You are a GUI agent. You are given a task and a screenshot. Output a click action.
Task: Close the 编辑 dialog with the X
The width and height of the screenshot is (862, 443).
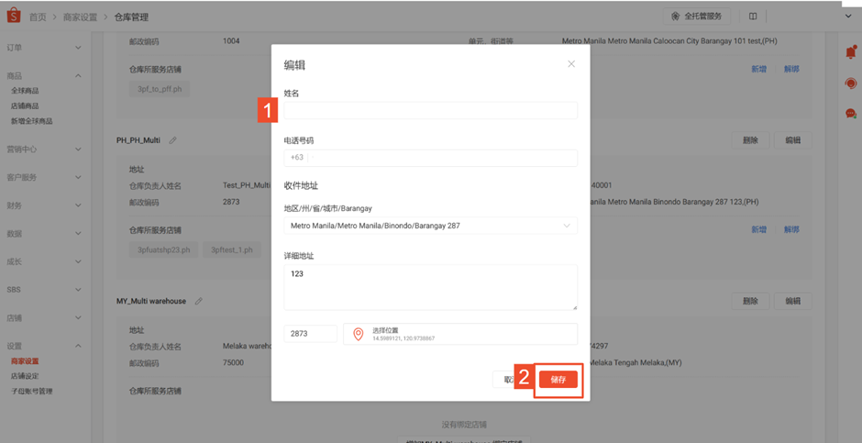pyautogui.click(x=571, y=64)
